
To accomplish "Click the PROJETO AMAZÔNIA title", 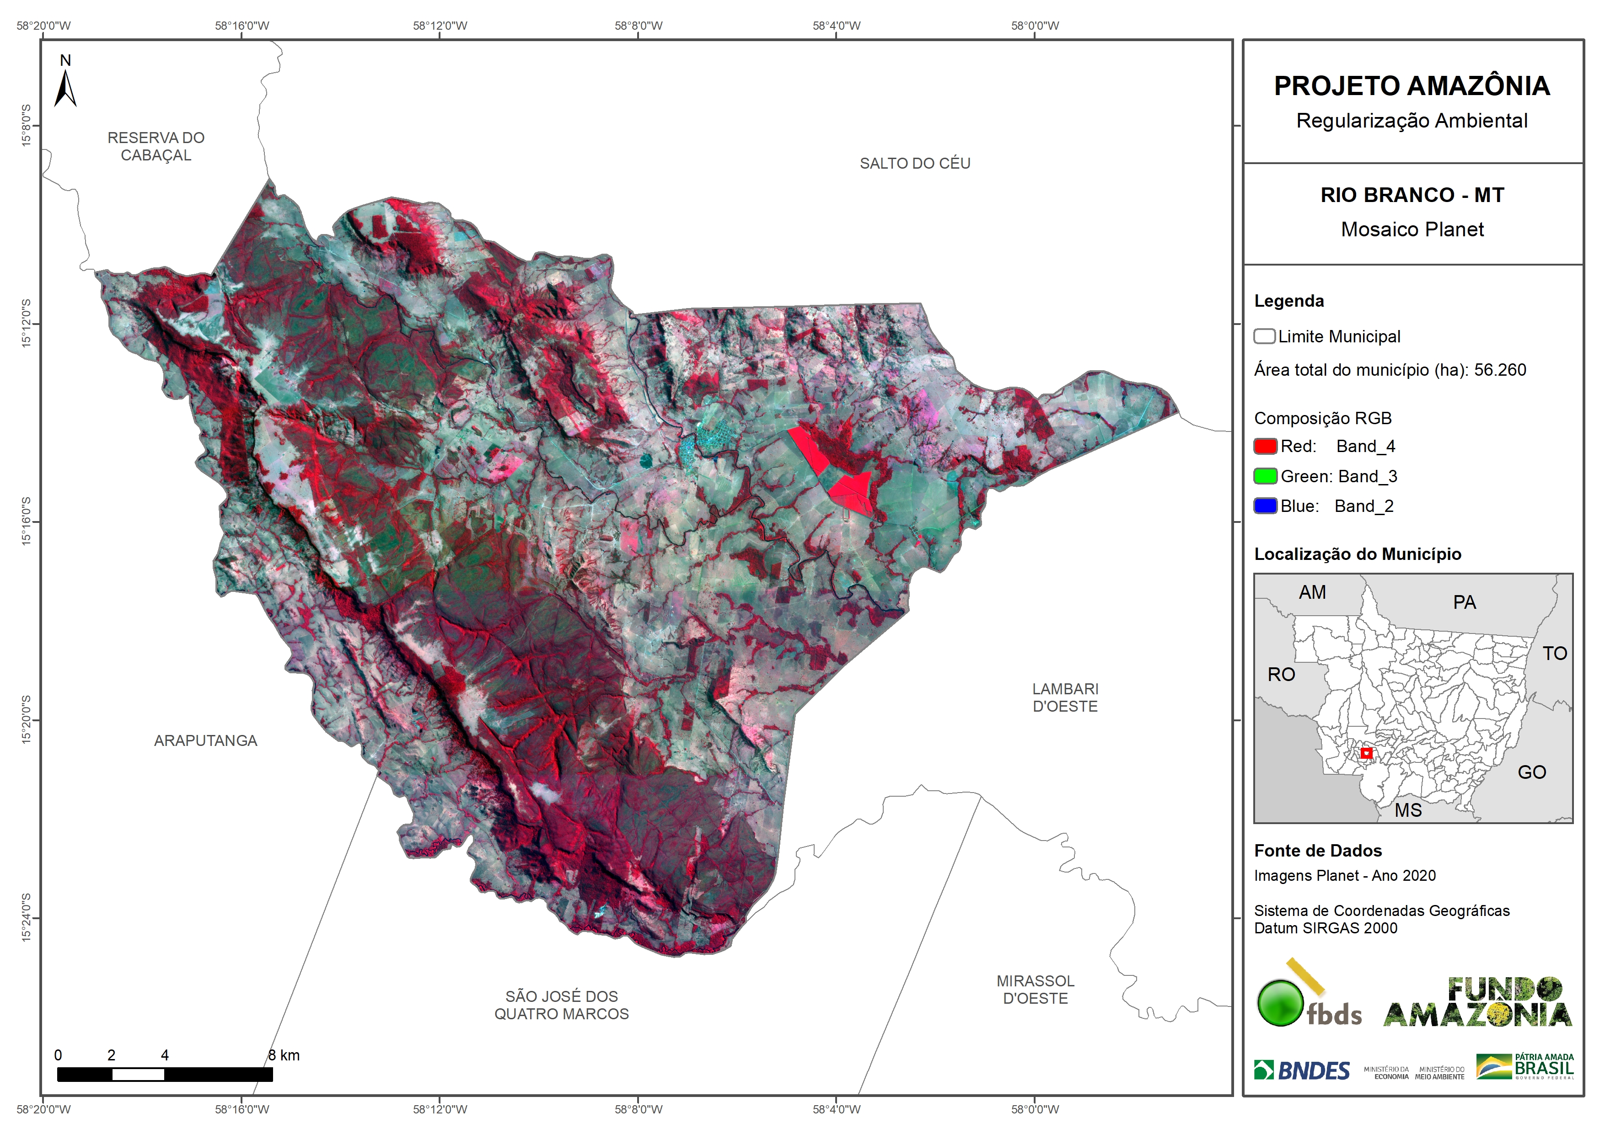I will coord(1412,86).
